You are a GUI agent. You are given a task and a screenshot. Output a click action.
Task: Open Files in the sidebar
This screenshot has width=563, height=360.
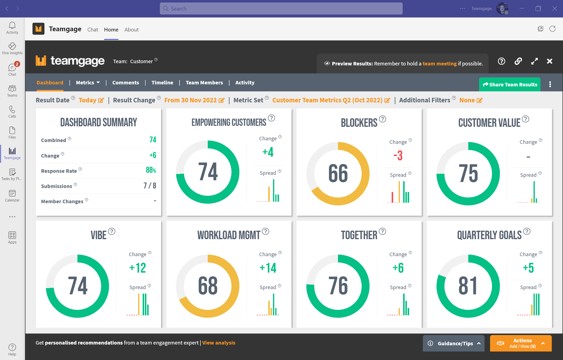(12, 133)
